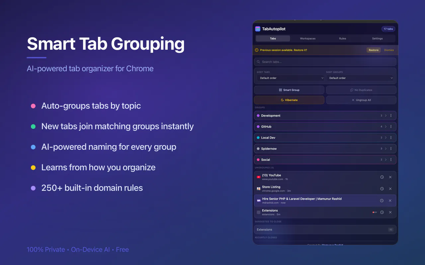Open the three-dot menu for the Local Dev group
The image size is (425, 265).
(391, 137)
